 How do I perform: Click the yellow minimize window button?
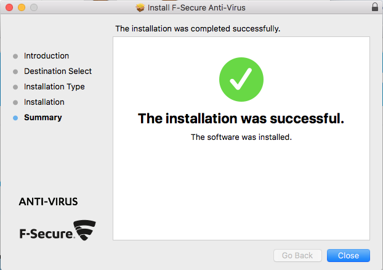pos(21,7)
